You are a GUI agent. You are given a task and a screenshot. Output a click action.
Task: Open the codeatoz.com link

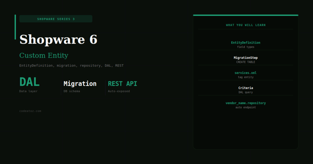[30, 111]
